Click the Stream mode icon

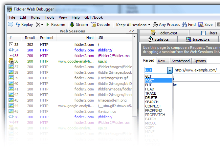tap(72, 25)
